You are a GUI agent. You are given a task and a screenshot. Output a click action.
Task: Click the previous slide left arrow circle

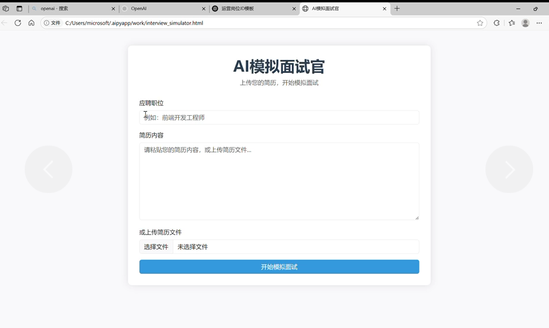coord(48,169)
